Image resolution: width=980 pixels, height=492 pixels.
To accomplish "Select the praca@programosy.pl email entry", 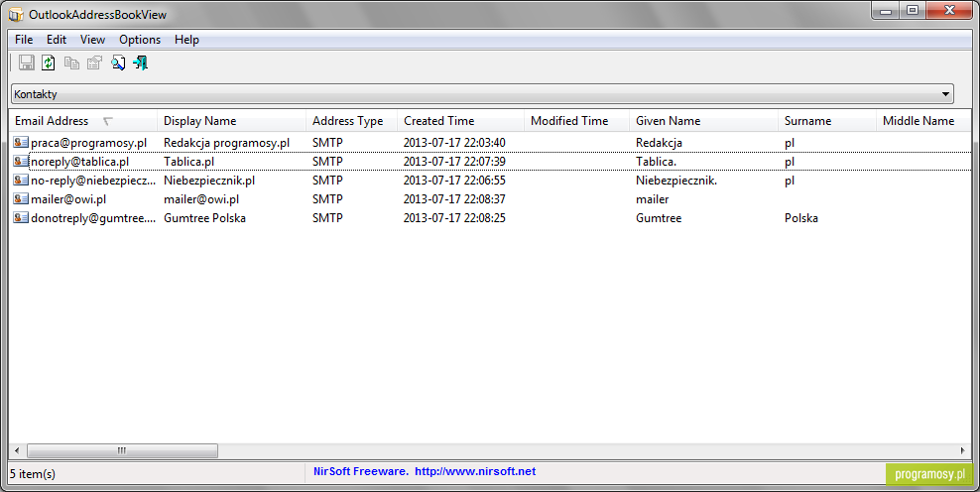I will click(x=88, y=143).
